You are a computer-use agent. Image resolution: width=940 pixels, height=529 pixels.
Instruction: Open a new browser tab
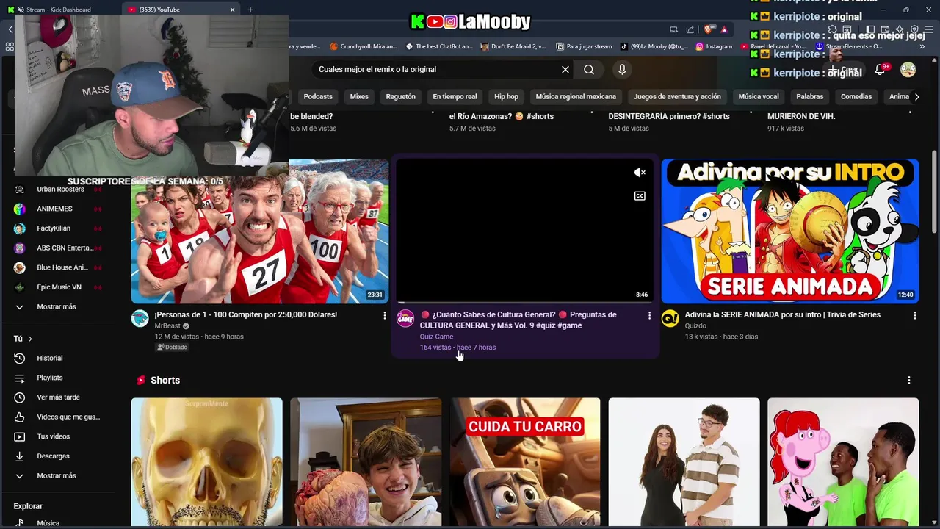pos(250,10)
